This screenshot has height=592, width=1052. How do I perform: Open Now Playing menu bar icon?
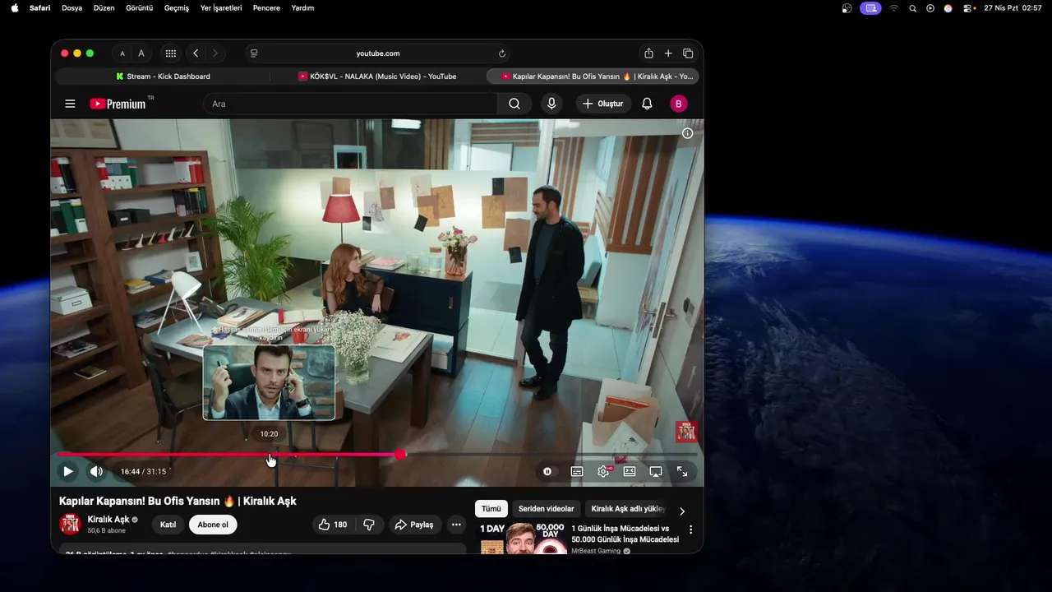tap(930, 7)
